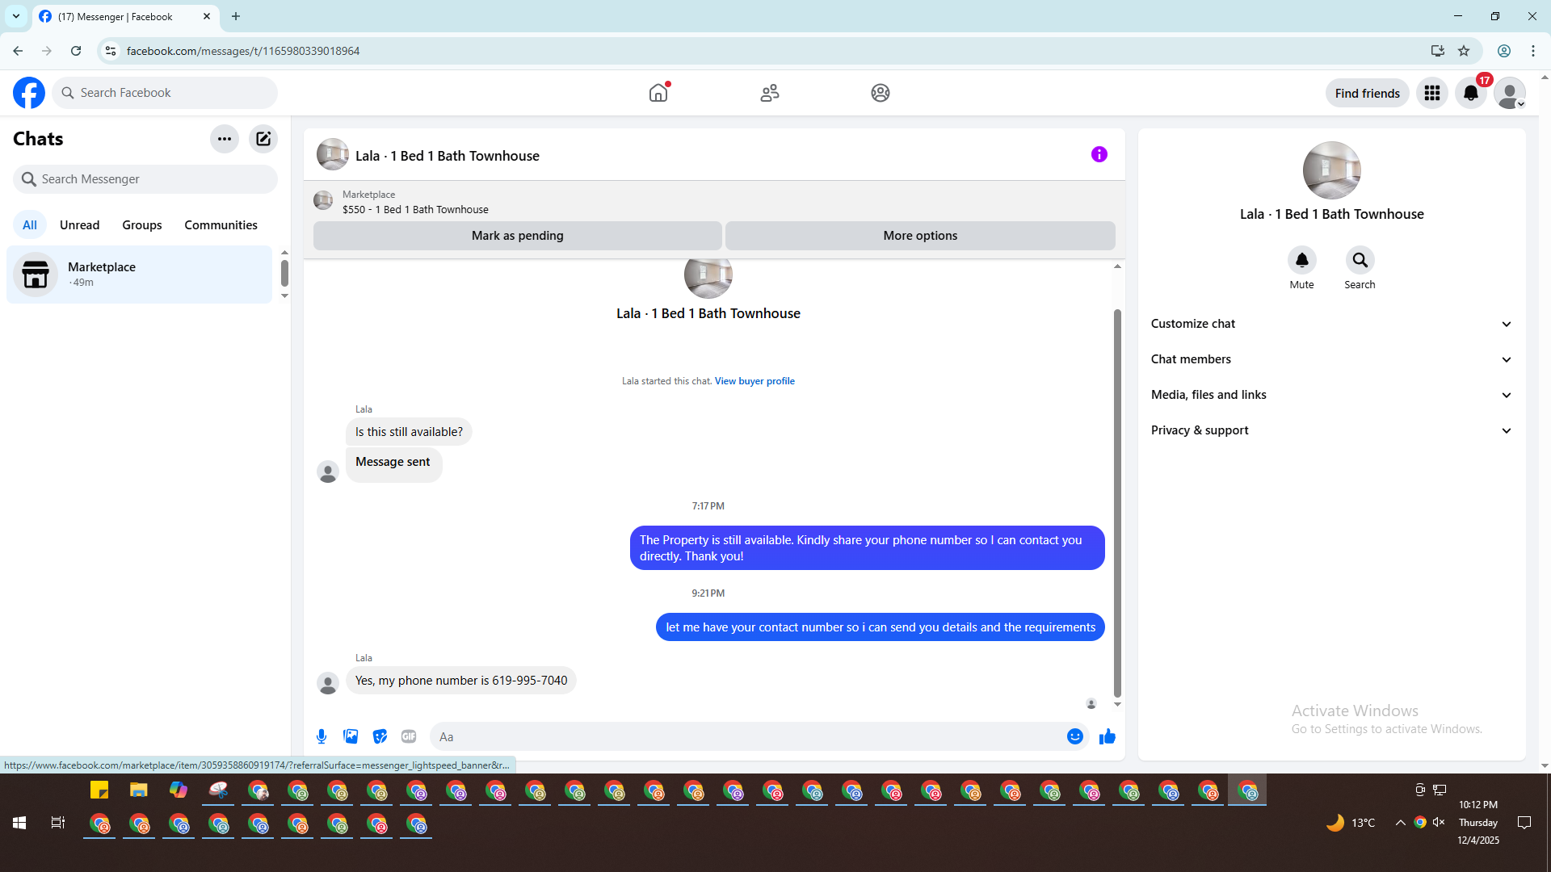Screen dimensions: 1551x872
Task: Click the voice clip microphone icon
Action: [322, 736]
